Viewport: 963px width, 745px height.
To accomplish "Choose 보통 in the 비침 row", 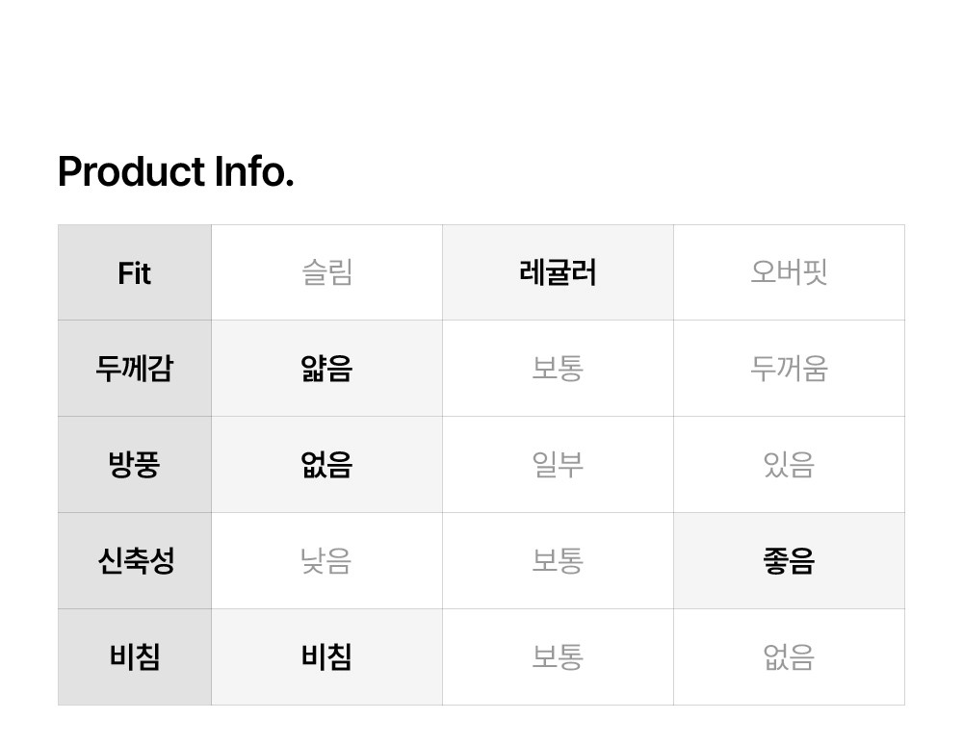I will point(558,657).
